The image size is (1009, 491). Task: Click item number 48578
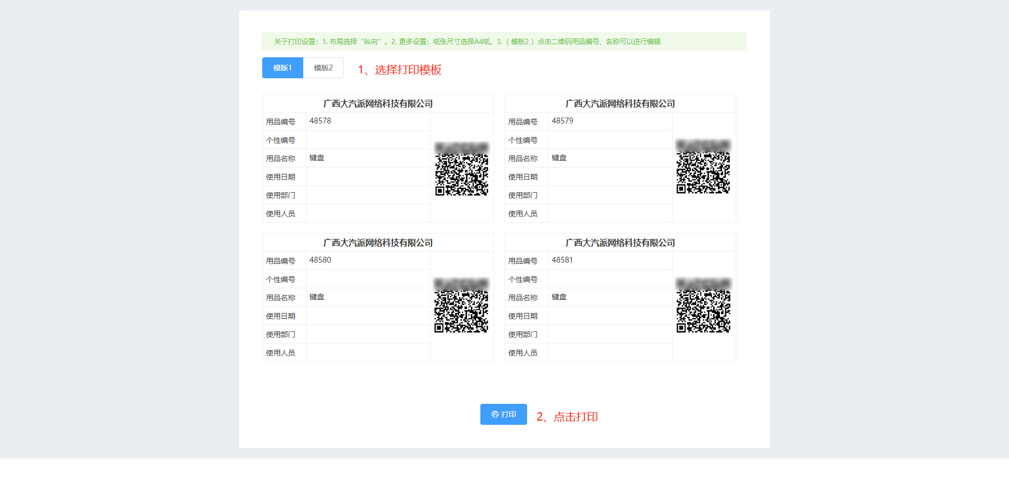[320, 121]
